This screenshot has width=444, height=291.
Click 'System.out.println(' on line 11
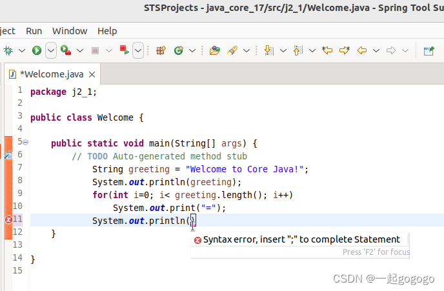click(x=141, y=221)
